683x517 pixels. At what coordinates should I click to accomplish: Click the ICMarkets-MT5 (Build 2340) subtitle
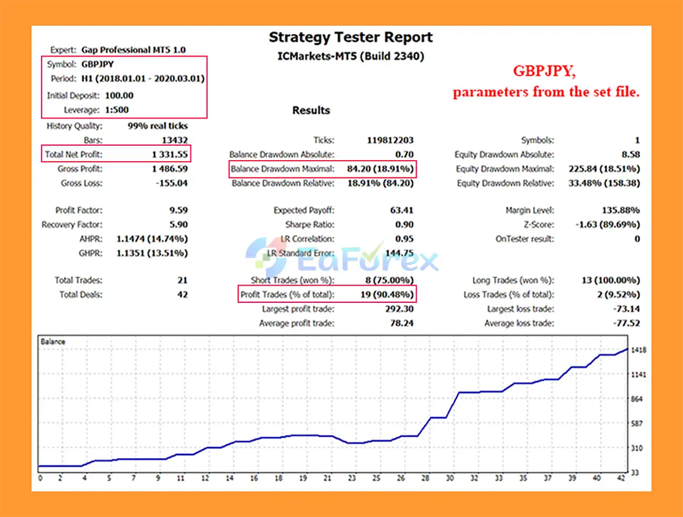351,56
